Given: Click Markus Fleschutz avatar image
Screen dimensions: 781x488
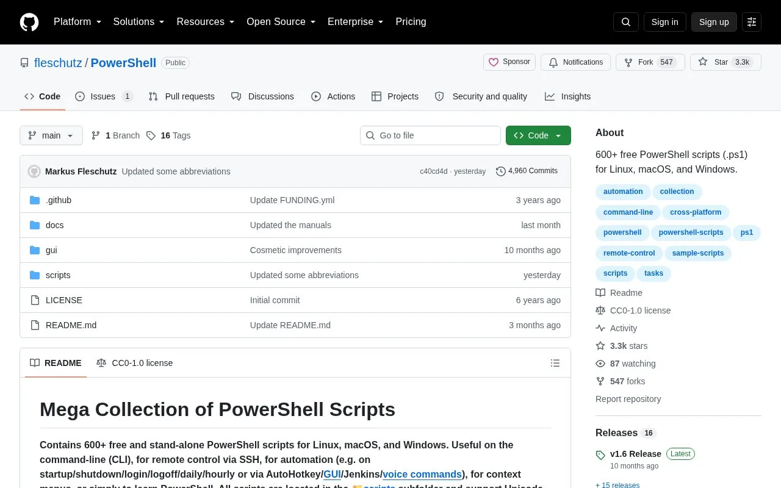Looking at the screenshot, I should coord(34,171).
